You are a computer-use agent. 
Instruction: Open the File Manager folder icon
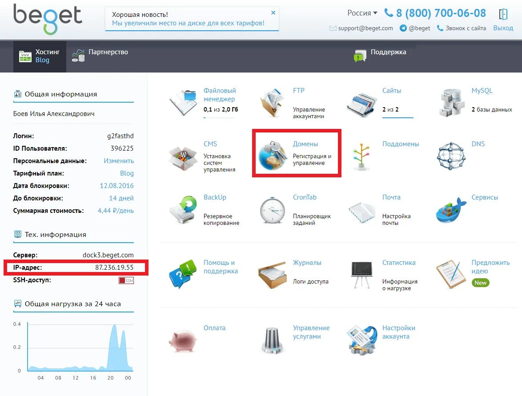click(x=183, y=103)
